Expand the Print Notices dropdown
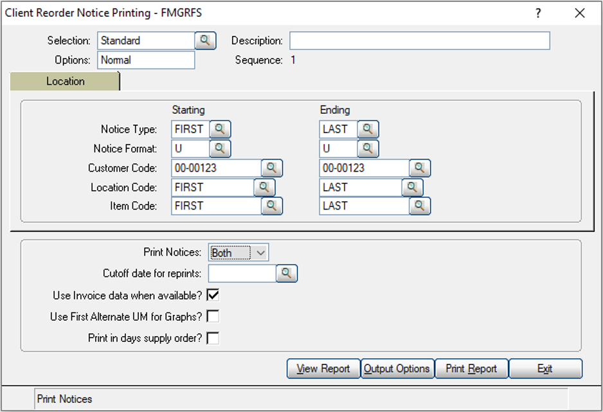Image resolution: width=603 pixels, height=412 pixels. (x=261, y=253)
